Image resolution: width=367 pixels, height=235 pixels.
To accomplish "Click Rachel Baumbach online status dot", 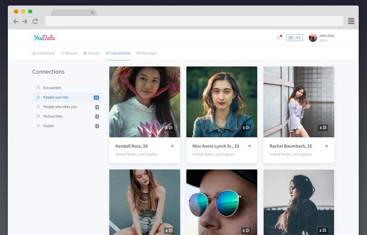I will 326,146.
